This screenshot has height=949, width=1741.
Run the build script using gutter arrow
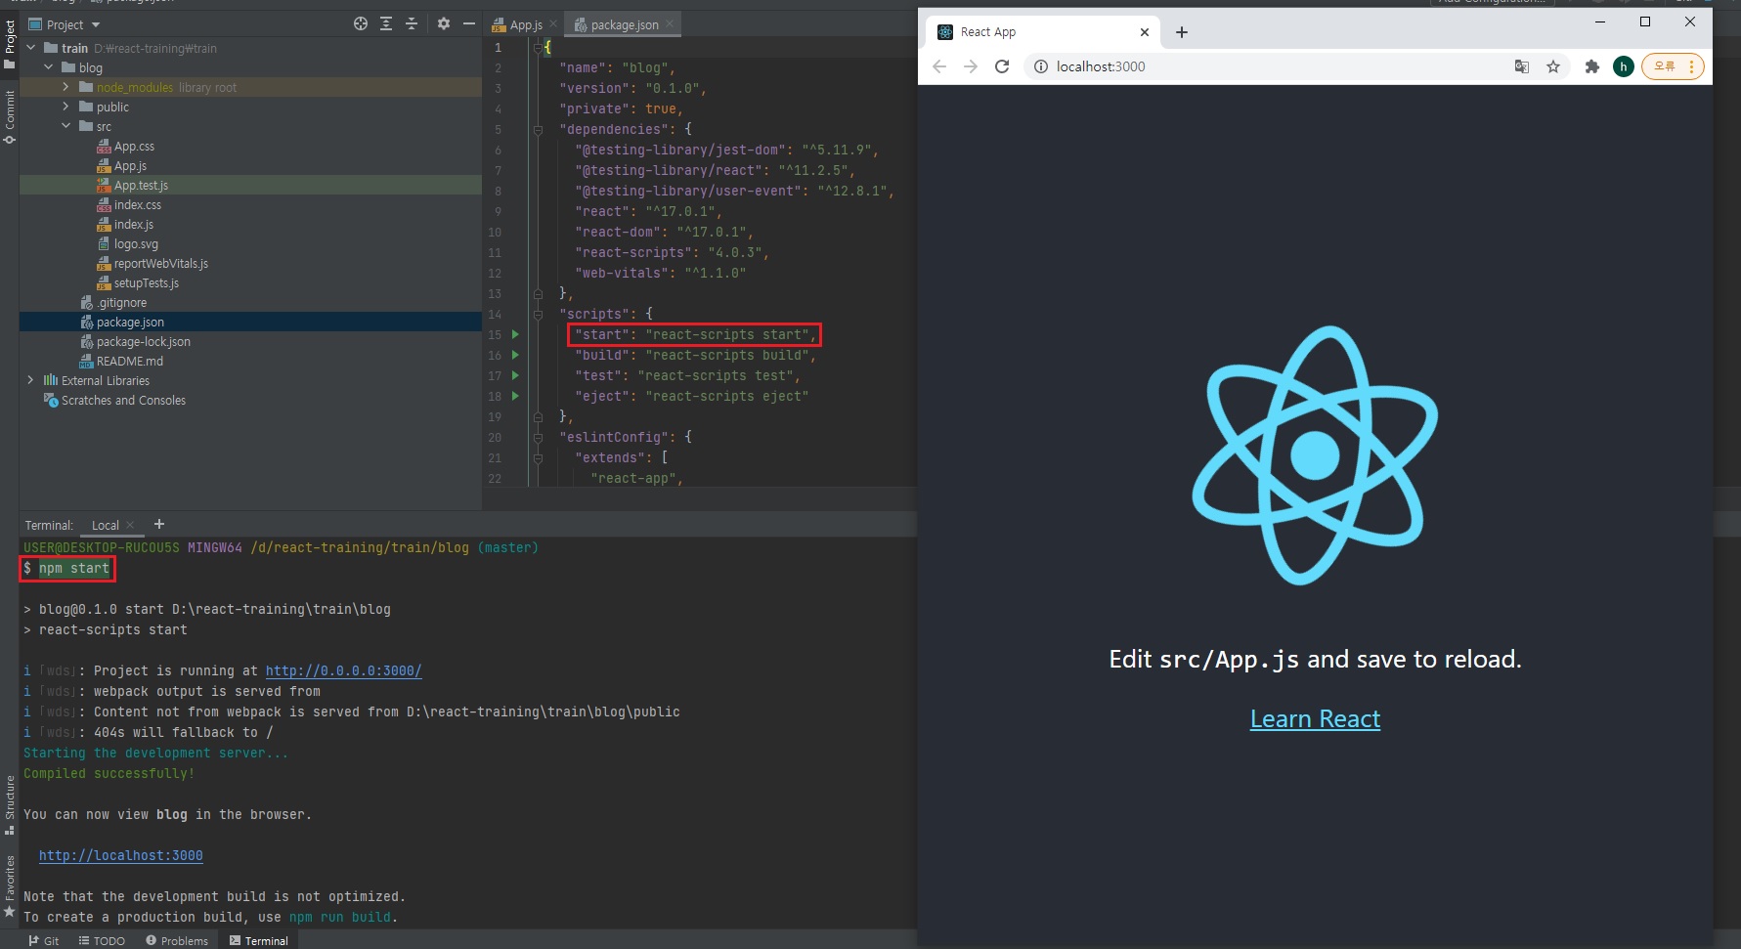point(515,355)
